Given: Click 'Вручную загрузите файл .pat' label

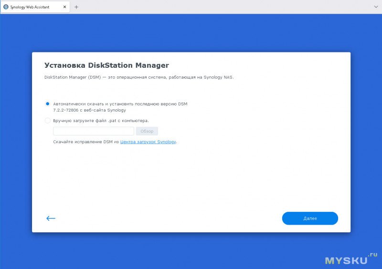Looking at the screenshot, I should click(101, 121).
